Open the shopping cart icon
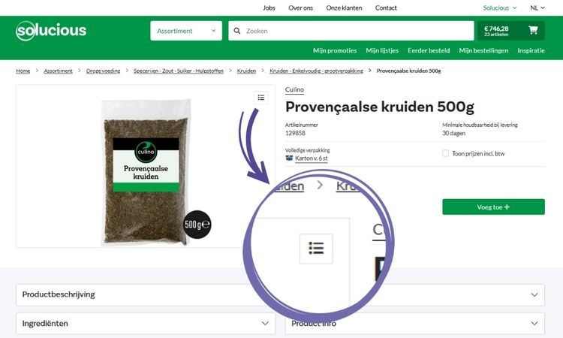This screenshot has height=338, width=563. 533,30
